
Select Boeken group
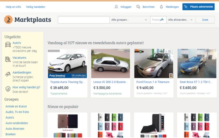[11, 134]
